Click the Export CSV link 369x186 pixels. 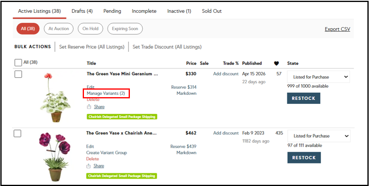pyautogui.click(x=337, y=29)
